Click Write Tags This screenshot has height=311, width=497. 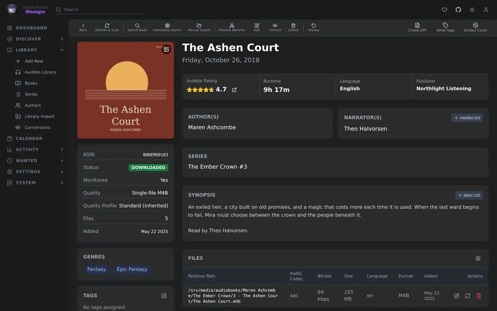point(445,28)
